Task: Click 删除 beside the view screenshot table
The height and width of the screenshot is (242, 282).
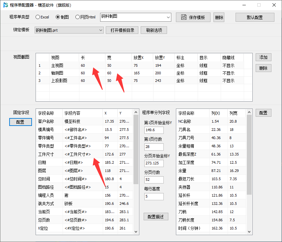Action: [264, 68]
